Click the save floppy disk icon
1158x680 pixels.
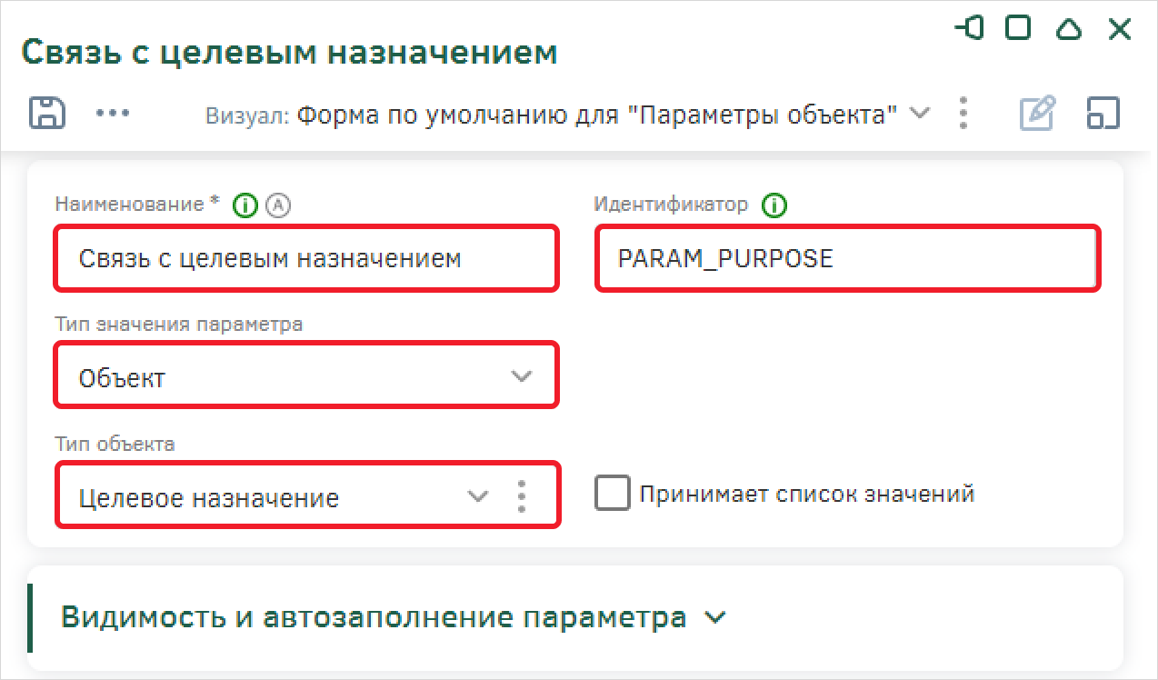point(46,113)
